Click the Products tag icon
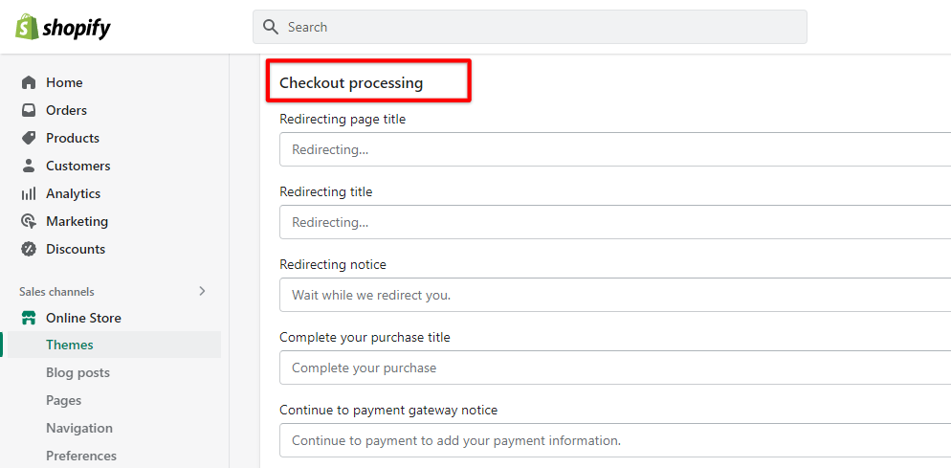Screen dimensions: 951x468 [x=29, y=138]
